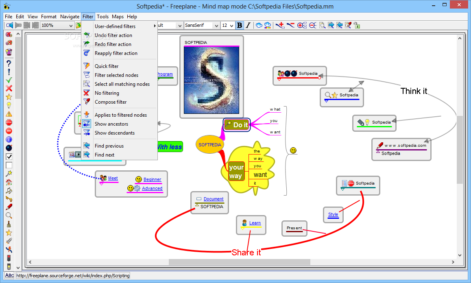Toggle Bold text formatting
This screenshot has height=283, width=471.
[240, 25]
